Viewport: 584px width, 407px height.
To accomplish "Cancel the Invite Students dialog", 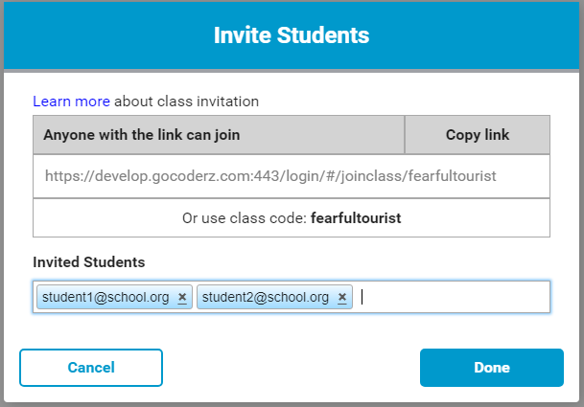I will click(x=91, y=367).
